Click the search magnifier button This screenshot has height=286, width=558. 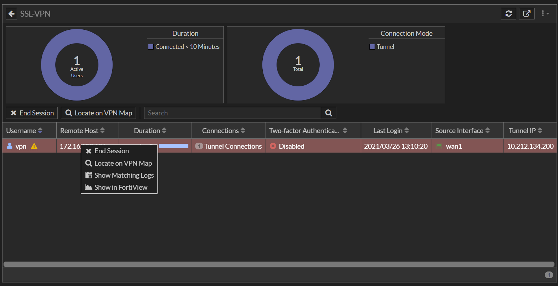(x=329, y=113)
